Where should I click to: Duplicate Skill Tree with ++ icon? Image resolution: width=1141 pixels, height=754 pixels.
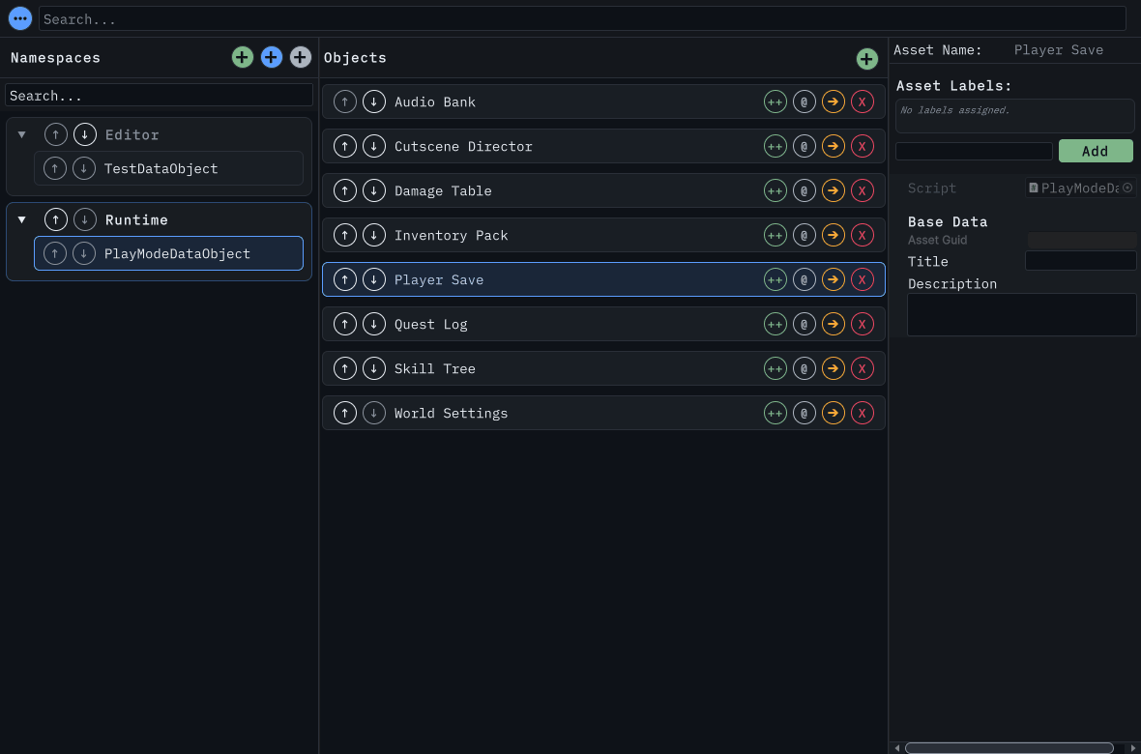pyautogui.click(x=775, y=368)
